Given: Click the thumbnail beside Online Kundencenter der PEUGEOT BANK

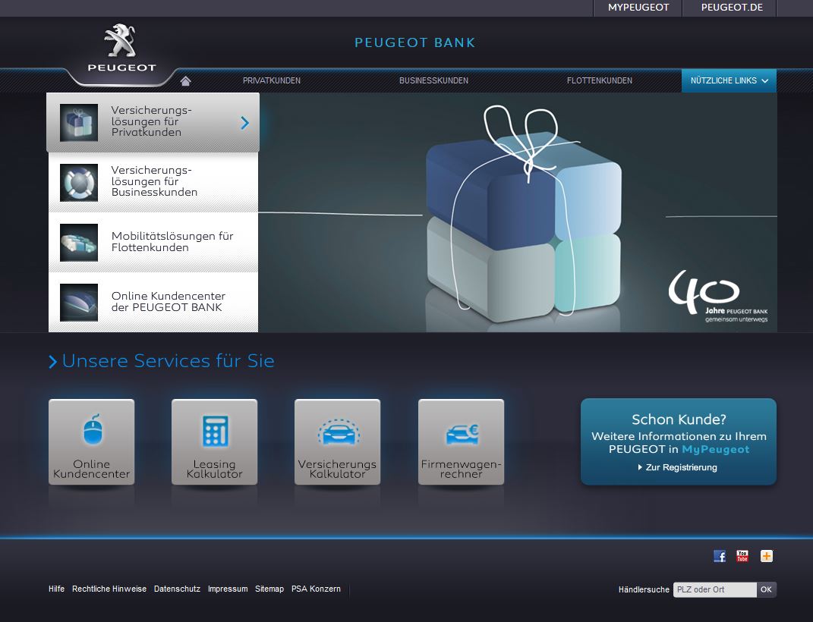Looking at the screenshot, I should tap(79, 303).
